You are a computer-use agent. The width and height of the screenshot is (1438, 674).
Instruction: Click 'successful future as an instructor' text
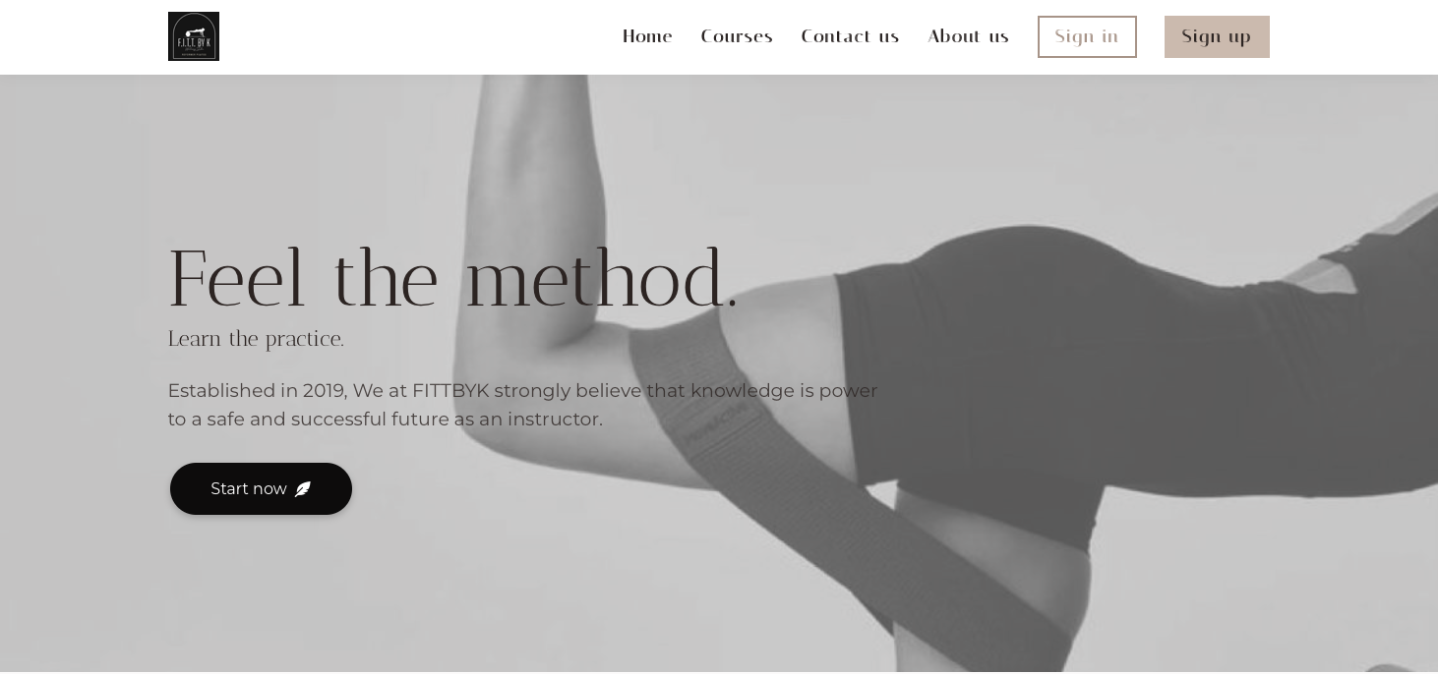tap(447, 420)
